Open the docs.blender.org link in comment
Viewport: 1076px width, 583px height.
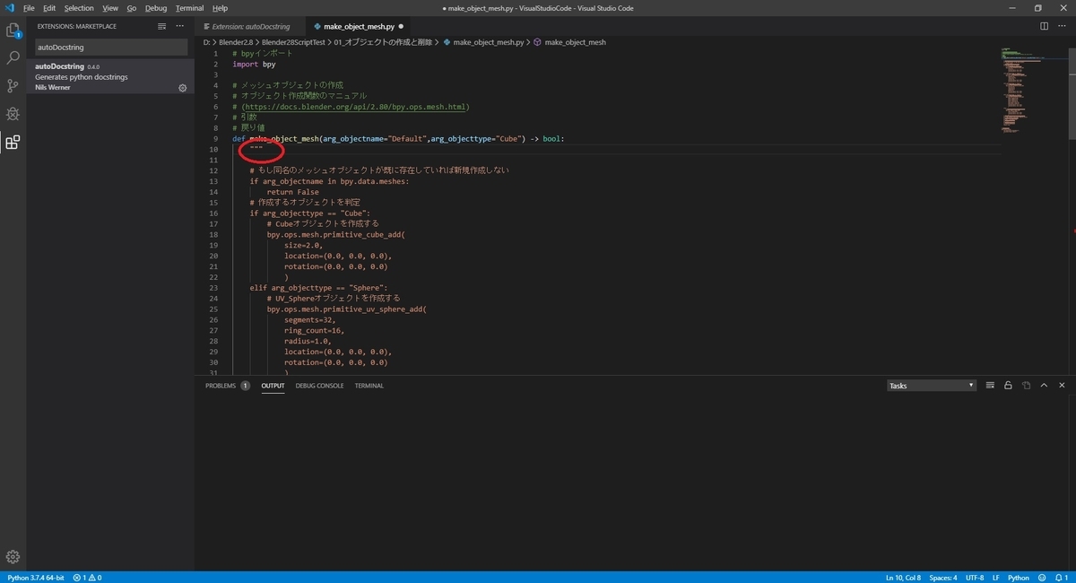click(x=355, y=107)
